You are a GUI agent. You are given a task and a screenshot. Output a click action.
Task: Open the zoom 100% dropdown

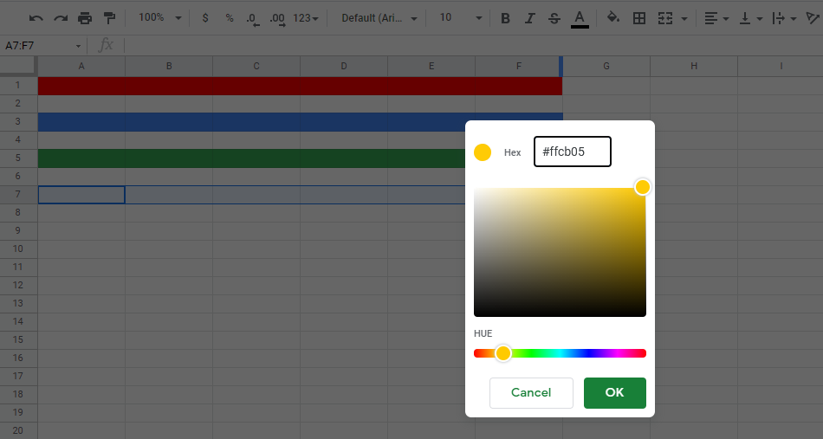pos(159,18)
